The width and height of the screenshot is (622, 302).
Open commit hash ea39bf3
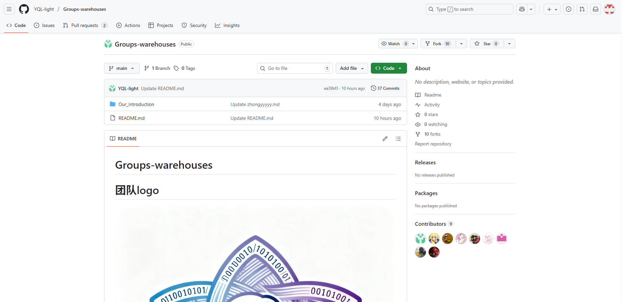331,88
